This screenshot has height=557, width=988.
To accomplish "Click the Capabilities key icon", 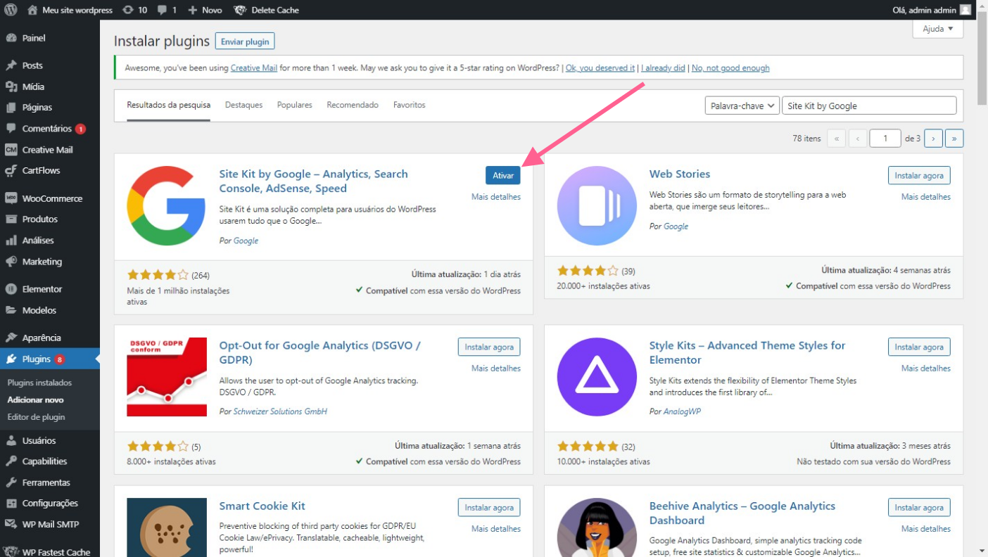I will [11, 461].
